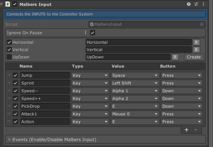Click the Attack1 name field
The height and width of the screenshot is (147, 213).
pos(45,114)
